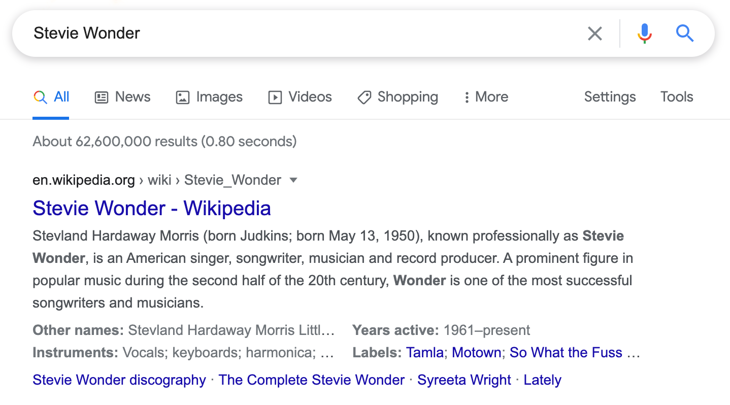Click the newspaper icon beside News
Screen dimensions: 730x405
tap(102, 97)
